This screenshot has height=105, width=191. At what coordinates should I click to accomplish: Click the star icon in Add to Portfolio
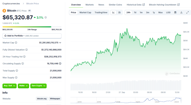(x=5, y=36)
